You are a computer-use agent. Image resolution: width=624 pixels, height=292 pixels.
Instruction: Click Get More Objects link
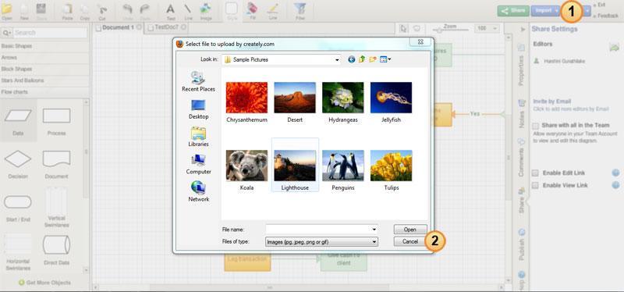point(45,283)
